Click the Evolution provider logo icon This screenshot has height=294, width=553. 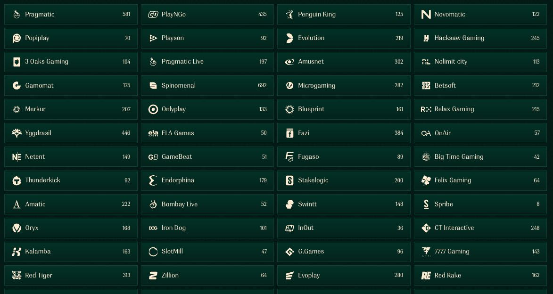289,38
